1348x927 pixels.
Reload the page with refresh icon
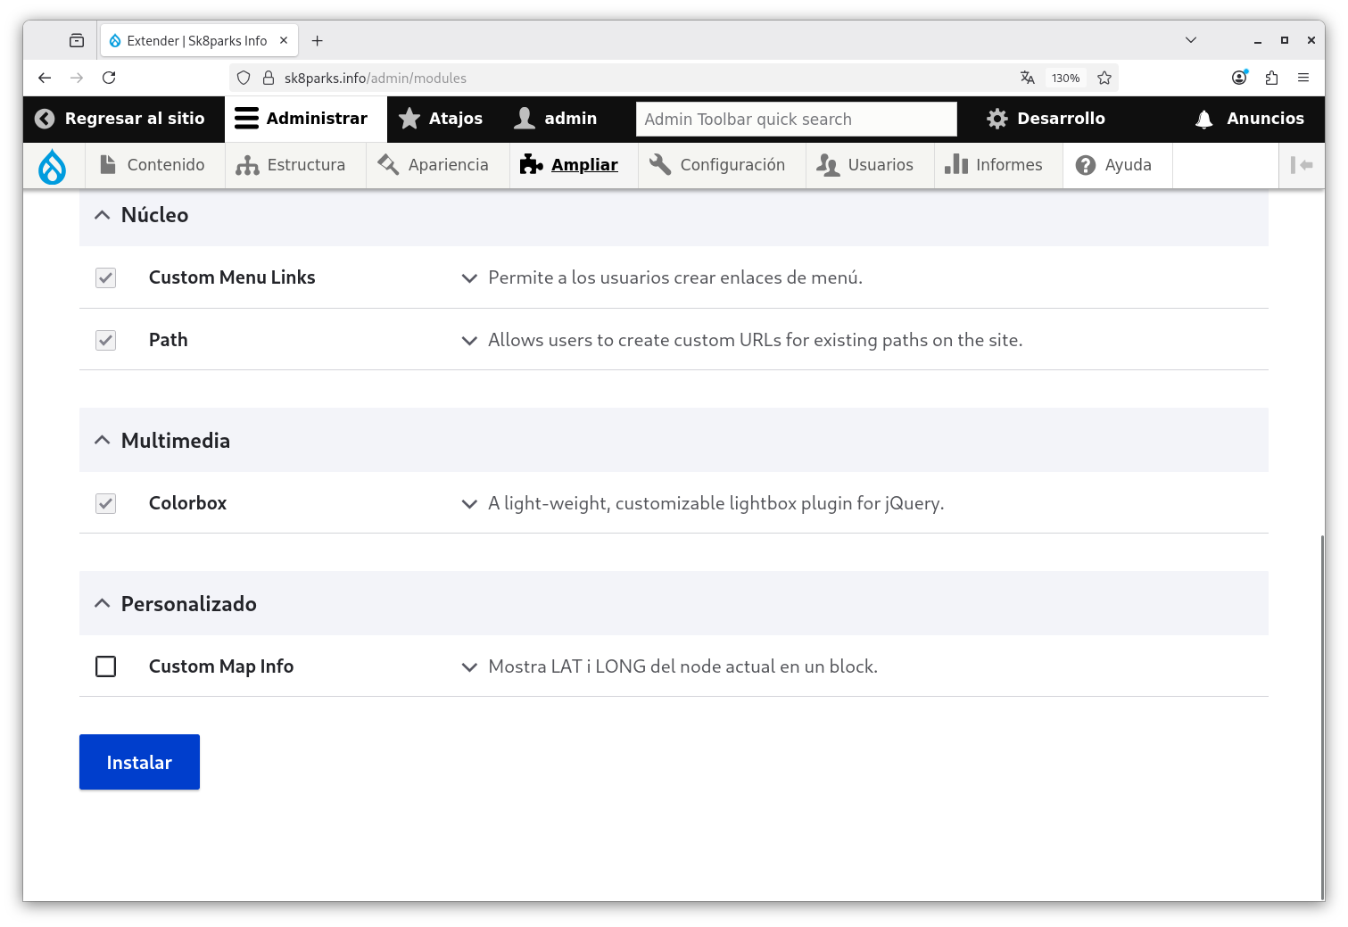[x=109, y=78]
